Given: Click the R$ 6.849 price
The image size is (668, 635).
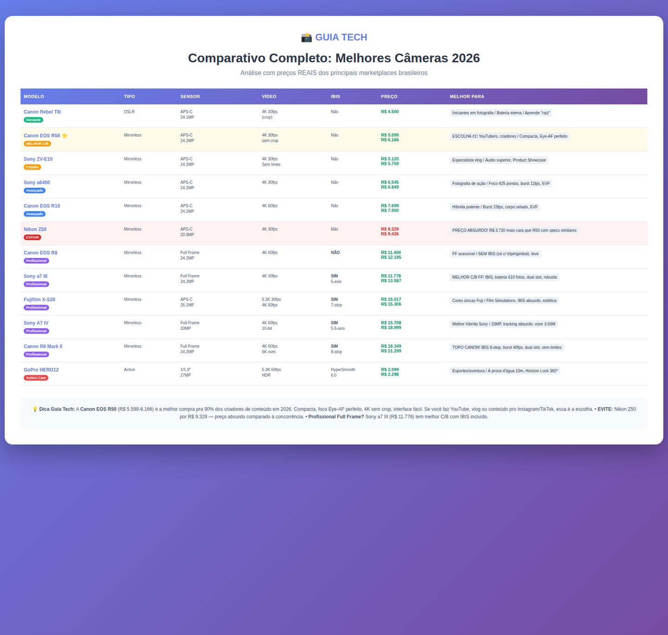Looking at the screenshot, I should coord(390,187).
